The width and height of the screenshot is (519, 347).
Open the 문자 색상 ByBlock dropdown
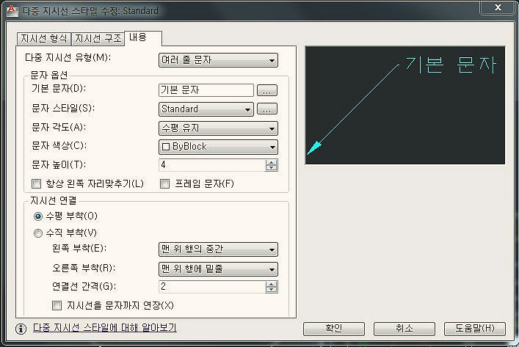point(218,147)
